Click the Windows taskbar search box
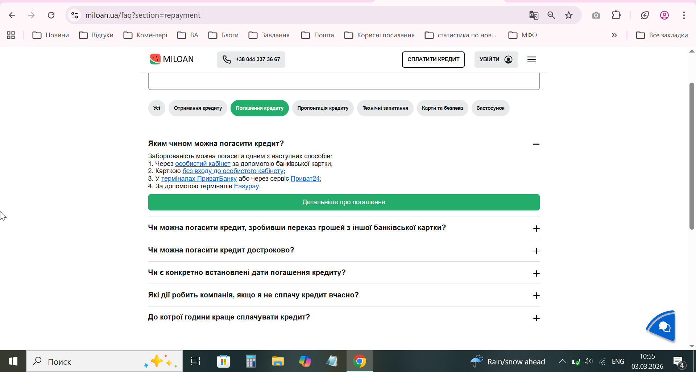Screen dimensions: 696x372 [104, 361]
